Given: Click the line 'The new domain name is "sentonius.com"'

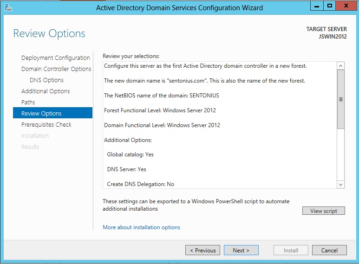Looking at the screenshot, I should click(x=204, y=81).
